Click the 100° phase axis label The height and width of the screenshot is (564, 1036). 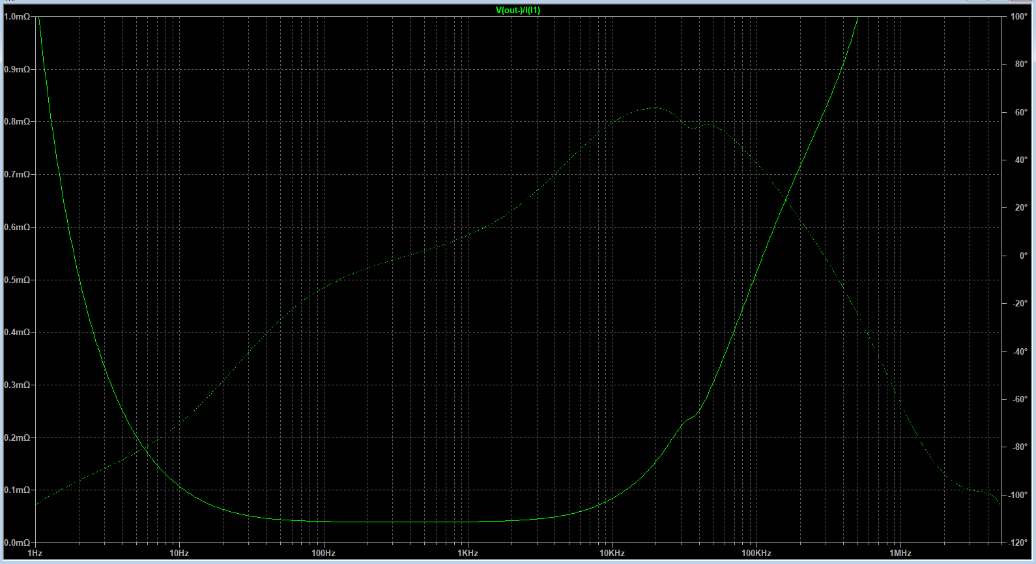click(x=1019, y=16)
